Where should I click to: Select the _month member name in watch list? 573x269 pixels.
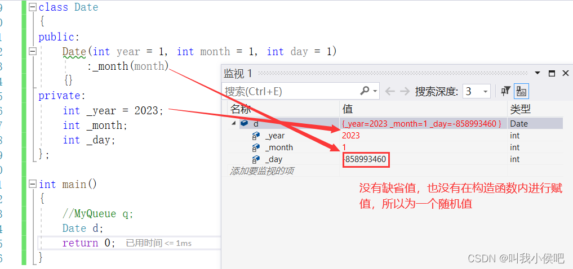point(279,147)
